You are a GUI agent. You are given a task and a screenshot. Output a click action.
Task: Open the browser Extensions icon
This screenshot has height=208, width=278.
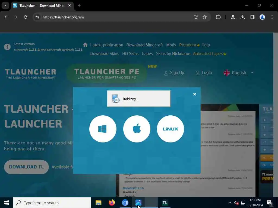(x=219, y=17)
